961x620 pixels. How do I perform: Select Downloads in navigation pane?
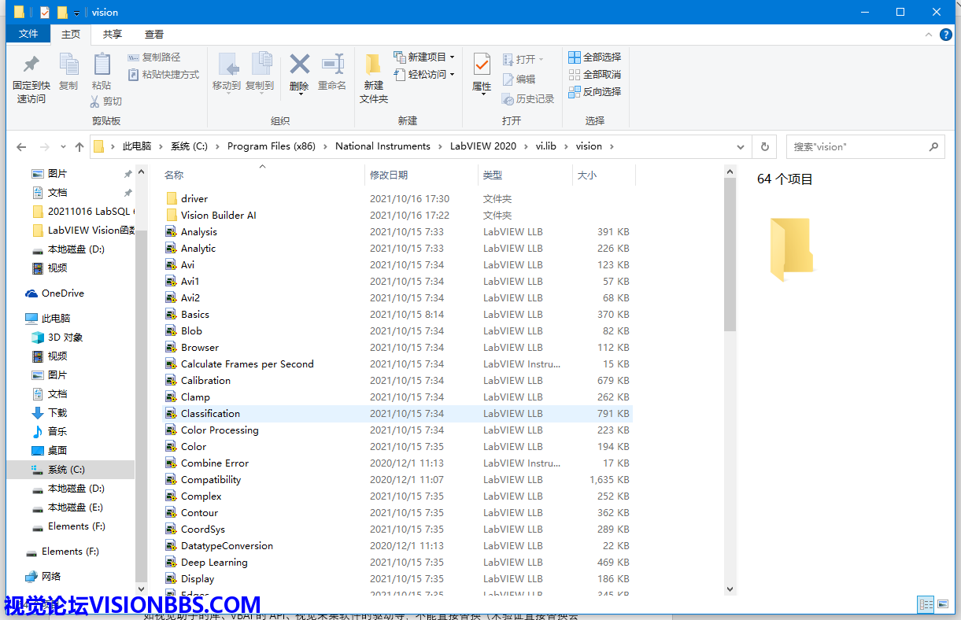(57, 412)
